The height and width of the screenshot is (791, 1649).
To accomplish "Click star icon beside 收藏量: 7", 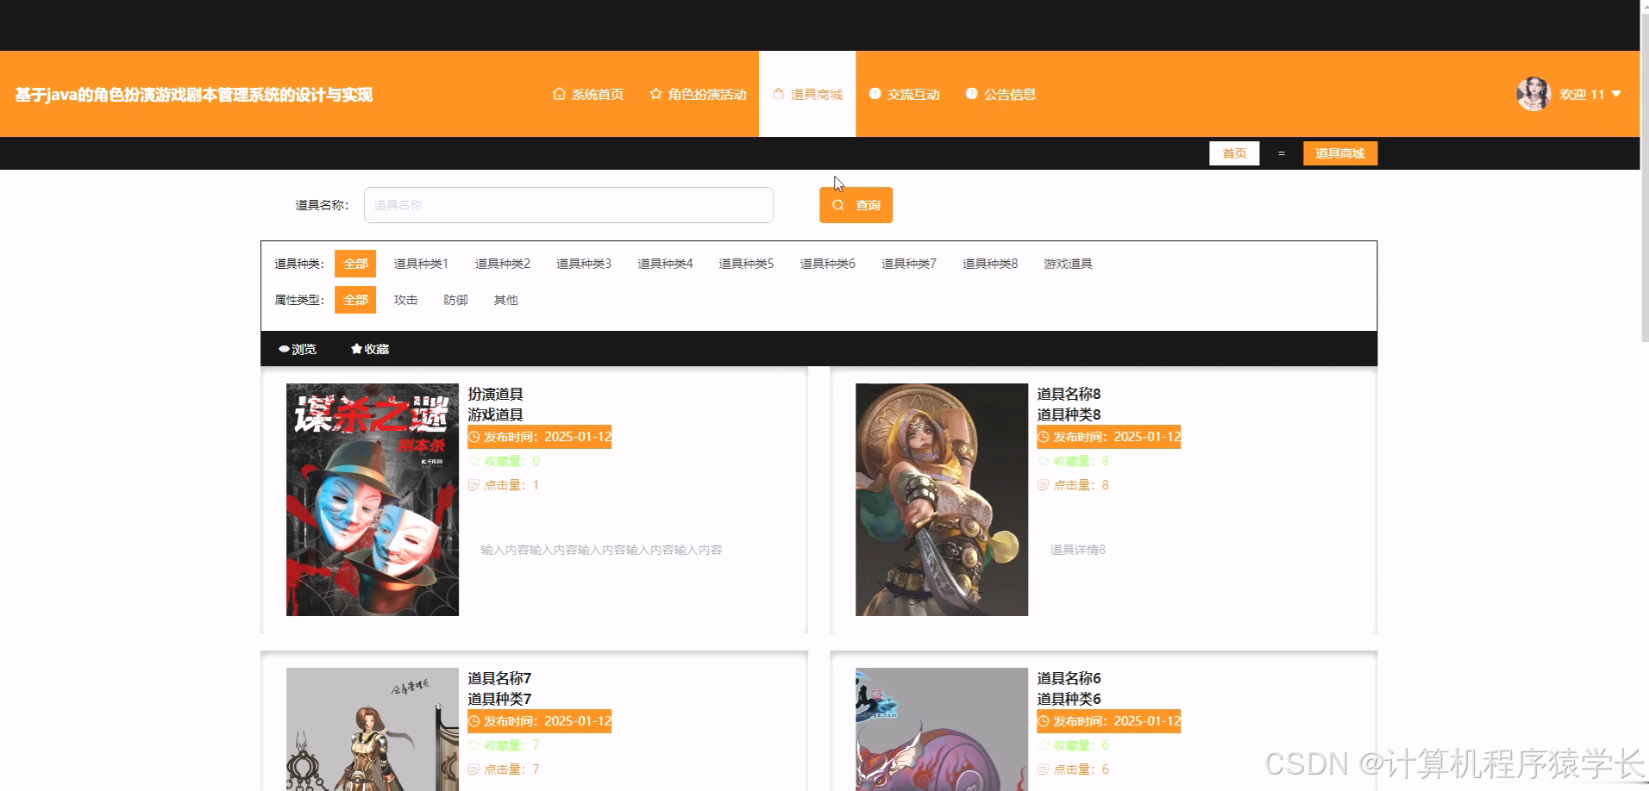I will click(x=473, y=745).
